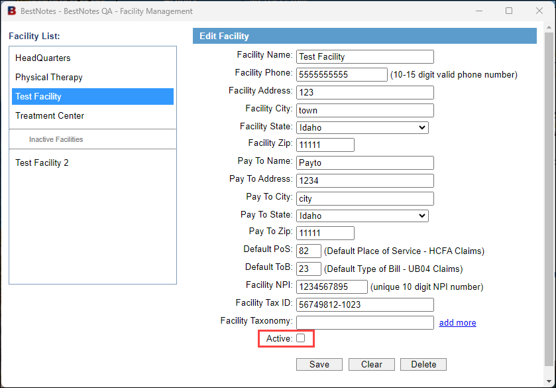Screen dimensions: 556x388
Task: Click the Inactive Facilities header text
Action: (x=56, y=139)
